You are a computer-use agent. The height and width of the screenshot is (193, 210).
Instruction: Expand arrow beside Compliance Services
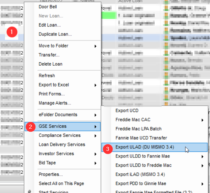(95, 136)
